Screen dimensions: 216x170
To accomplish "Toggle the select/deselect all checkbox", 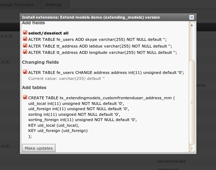I will 25,33.
